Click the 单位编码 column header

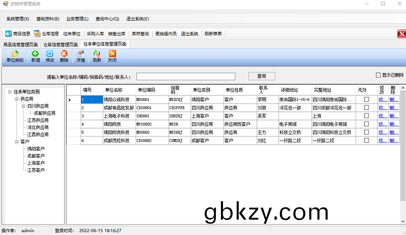[152, 90]
